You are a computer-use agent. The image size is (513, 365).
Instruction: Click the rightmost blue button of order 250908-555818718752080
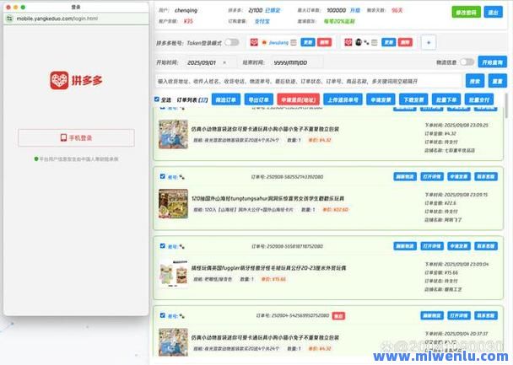point(486,246)
